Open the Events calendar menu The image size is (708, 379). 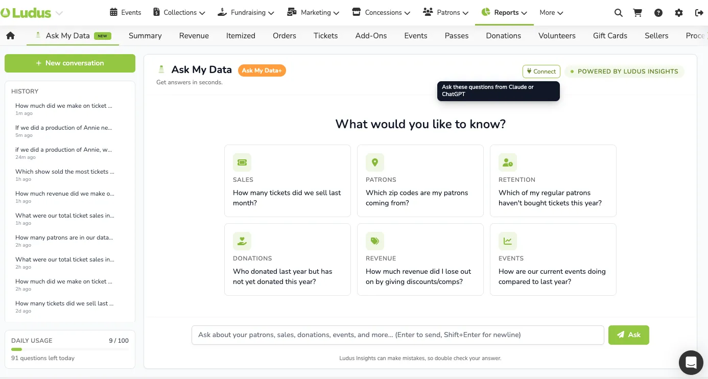click(x=126, y=13)
